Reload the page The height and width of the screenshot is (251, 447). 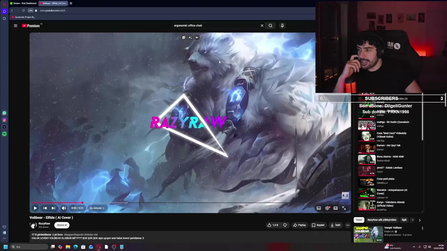pos(23,10)
